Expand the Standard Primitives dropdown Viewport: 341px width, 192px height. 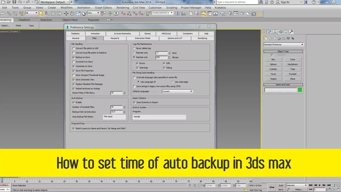[x=283, y=45]
